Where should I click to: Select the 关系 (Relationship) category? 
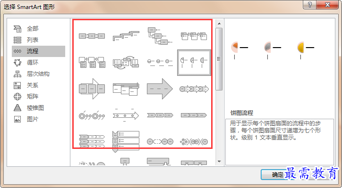[38, 85]
